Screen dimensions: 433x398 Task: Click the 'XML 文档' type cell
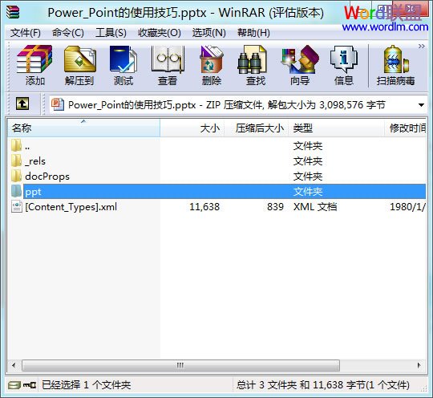click(315, 207)
